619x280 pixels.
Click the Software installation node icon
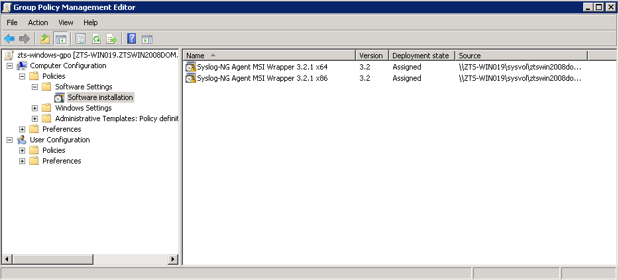point(60,97)
